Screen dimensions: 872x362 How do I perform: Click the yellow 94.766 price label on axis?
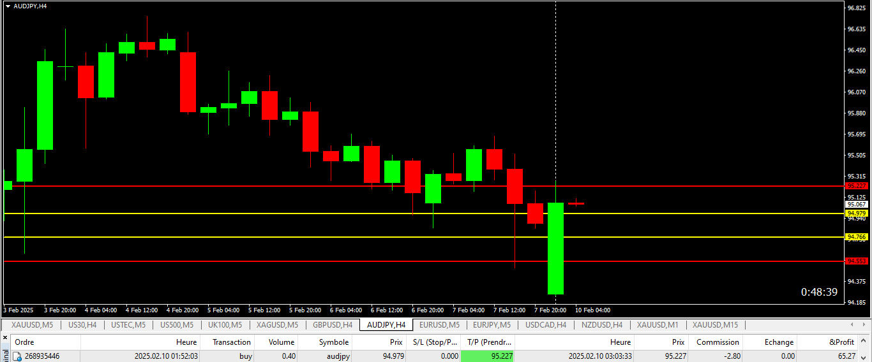click(857, 237)
